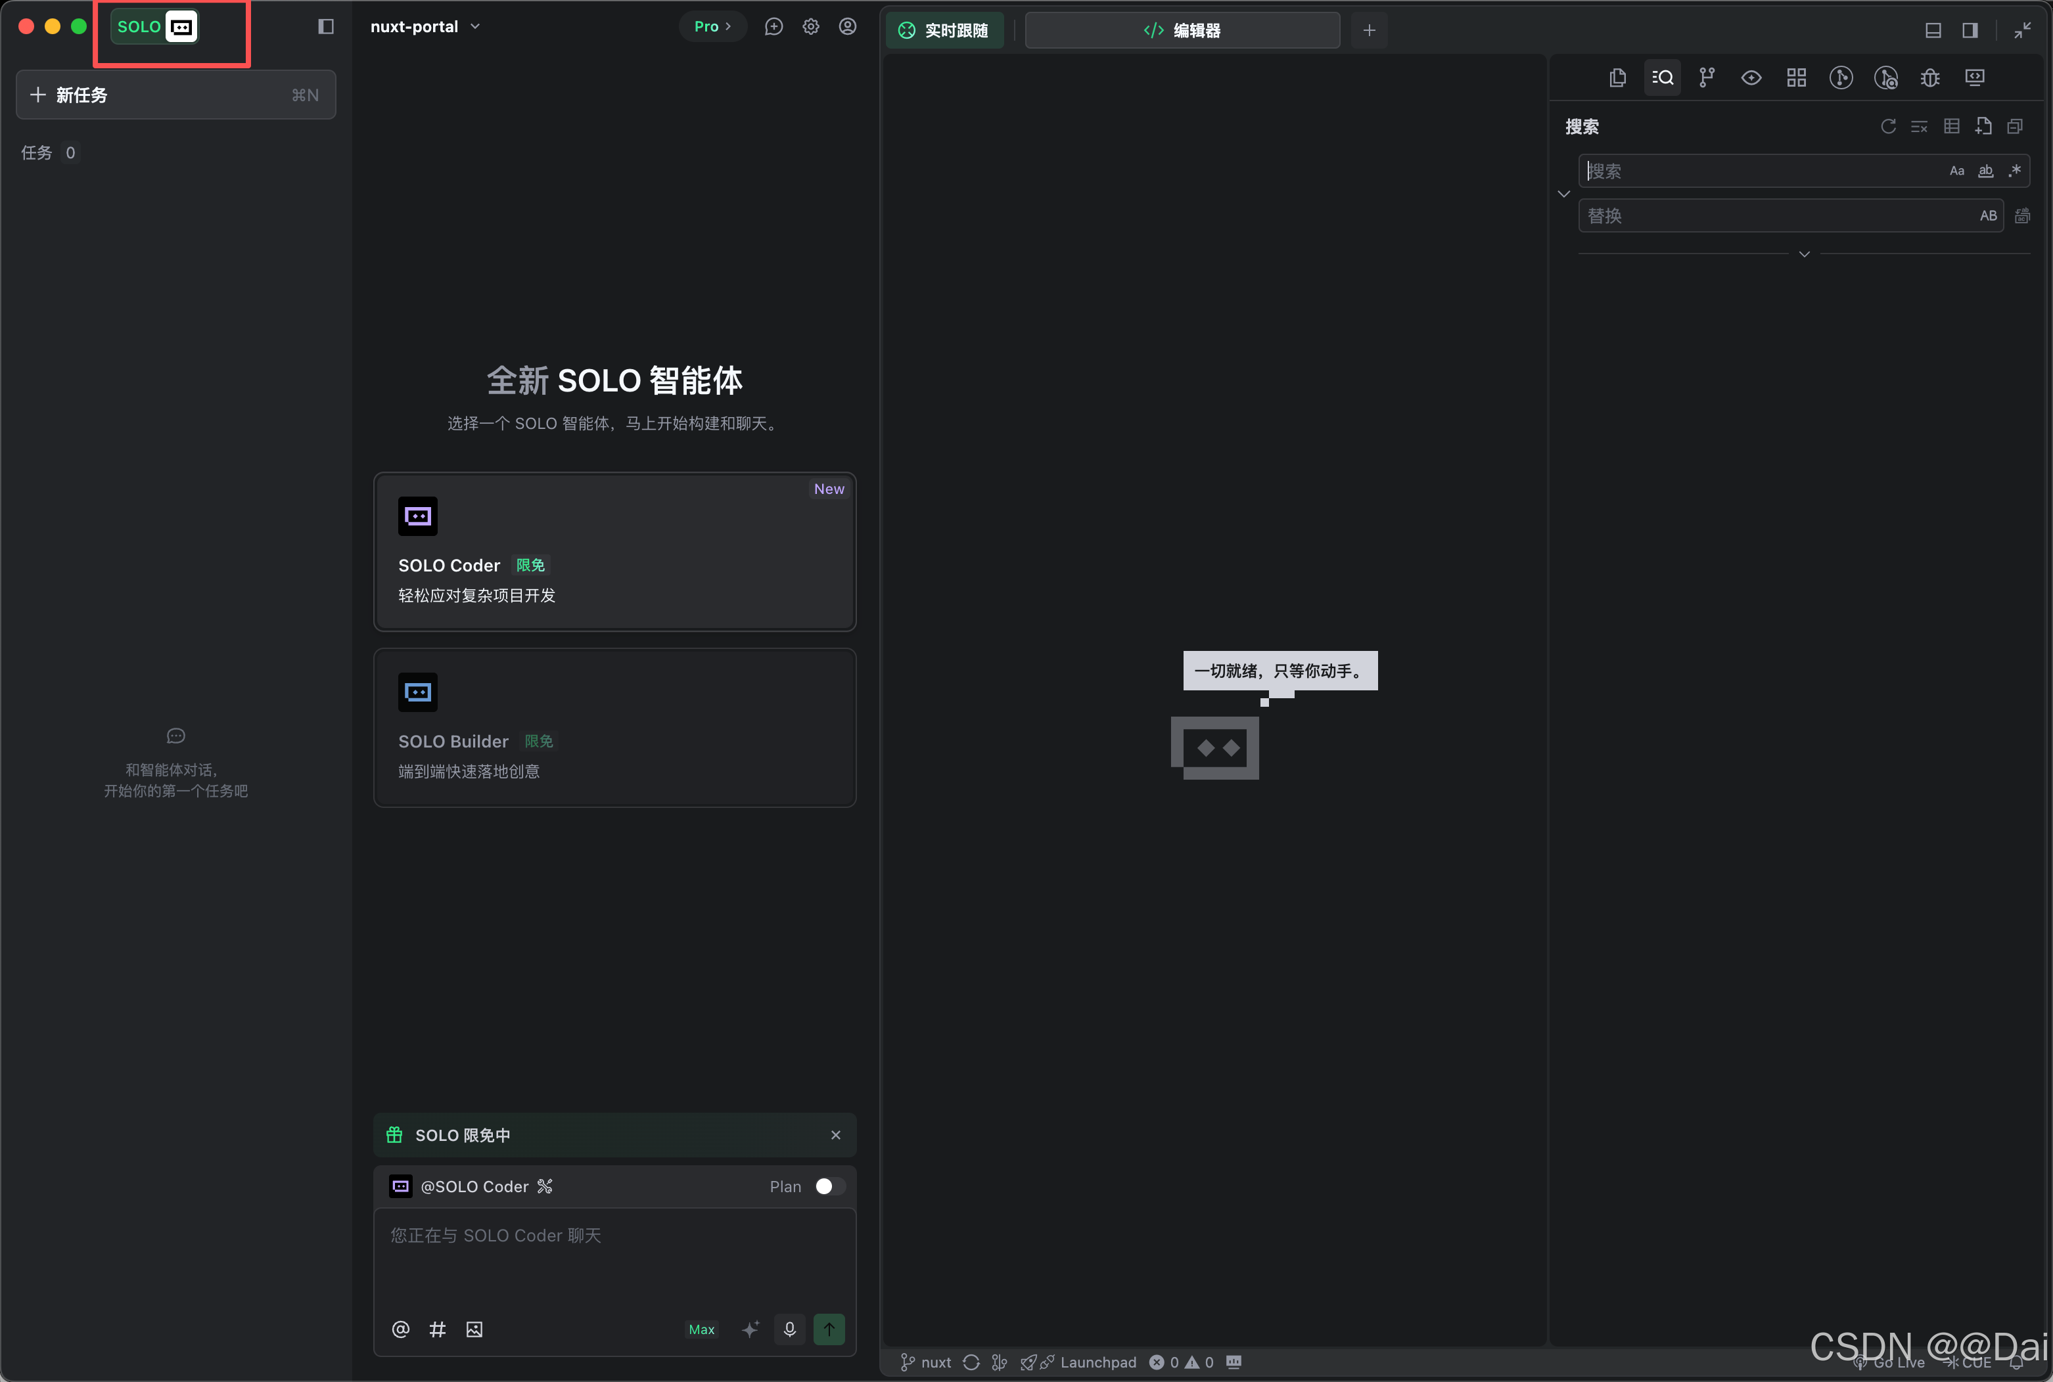Collapse the replace field chevron

(1563, 194)
